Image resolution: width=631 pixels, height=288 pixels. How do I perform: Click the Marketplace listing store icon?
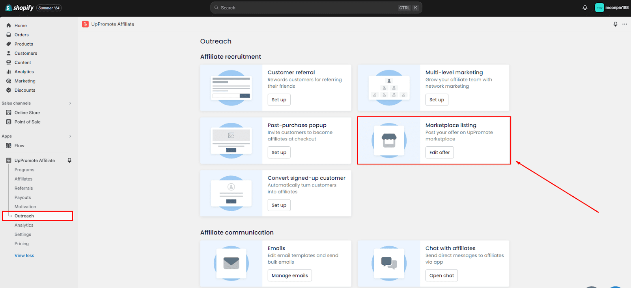tap(389, 140)
